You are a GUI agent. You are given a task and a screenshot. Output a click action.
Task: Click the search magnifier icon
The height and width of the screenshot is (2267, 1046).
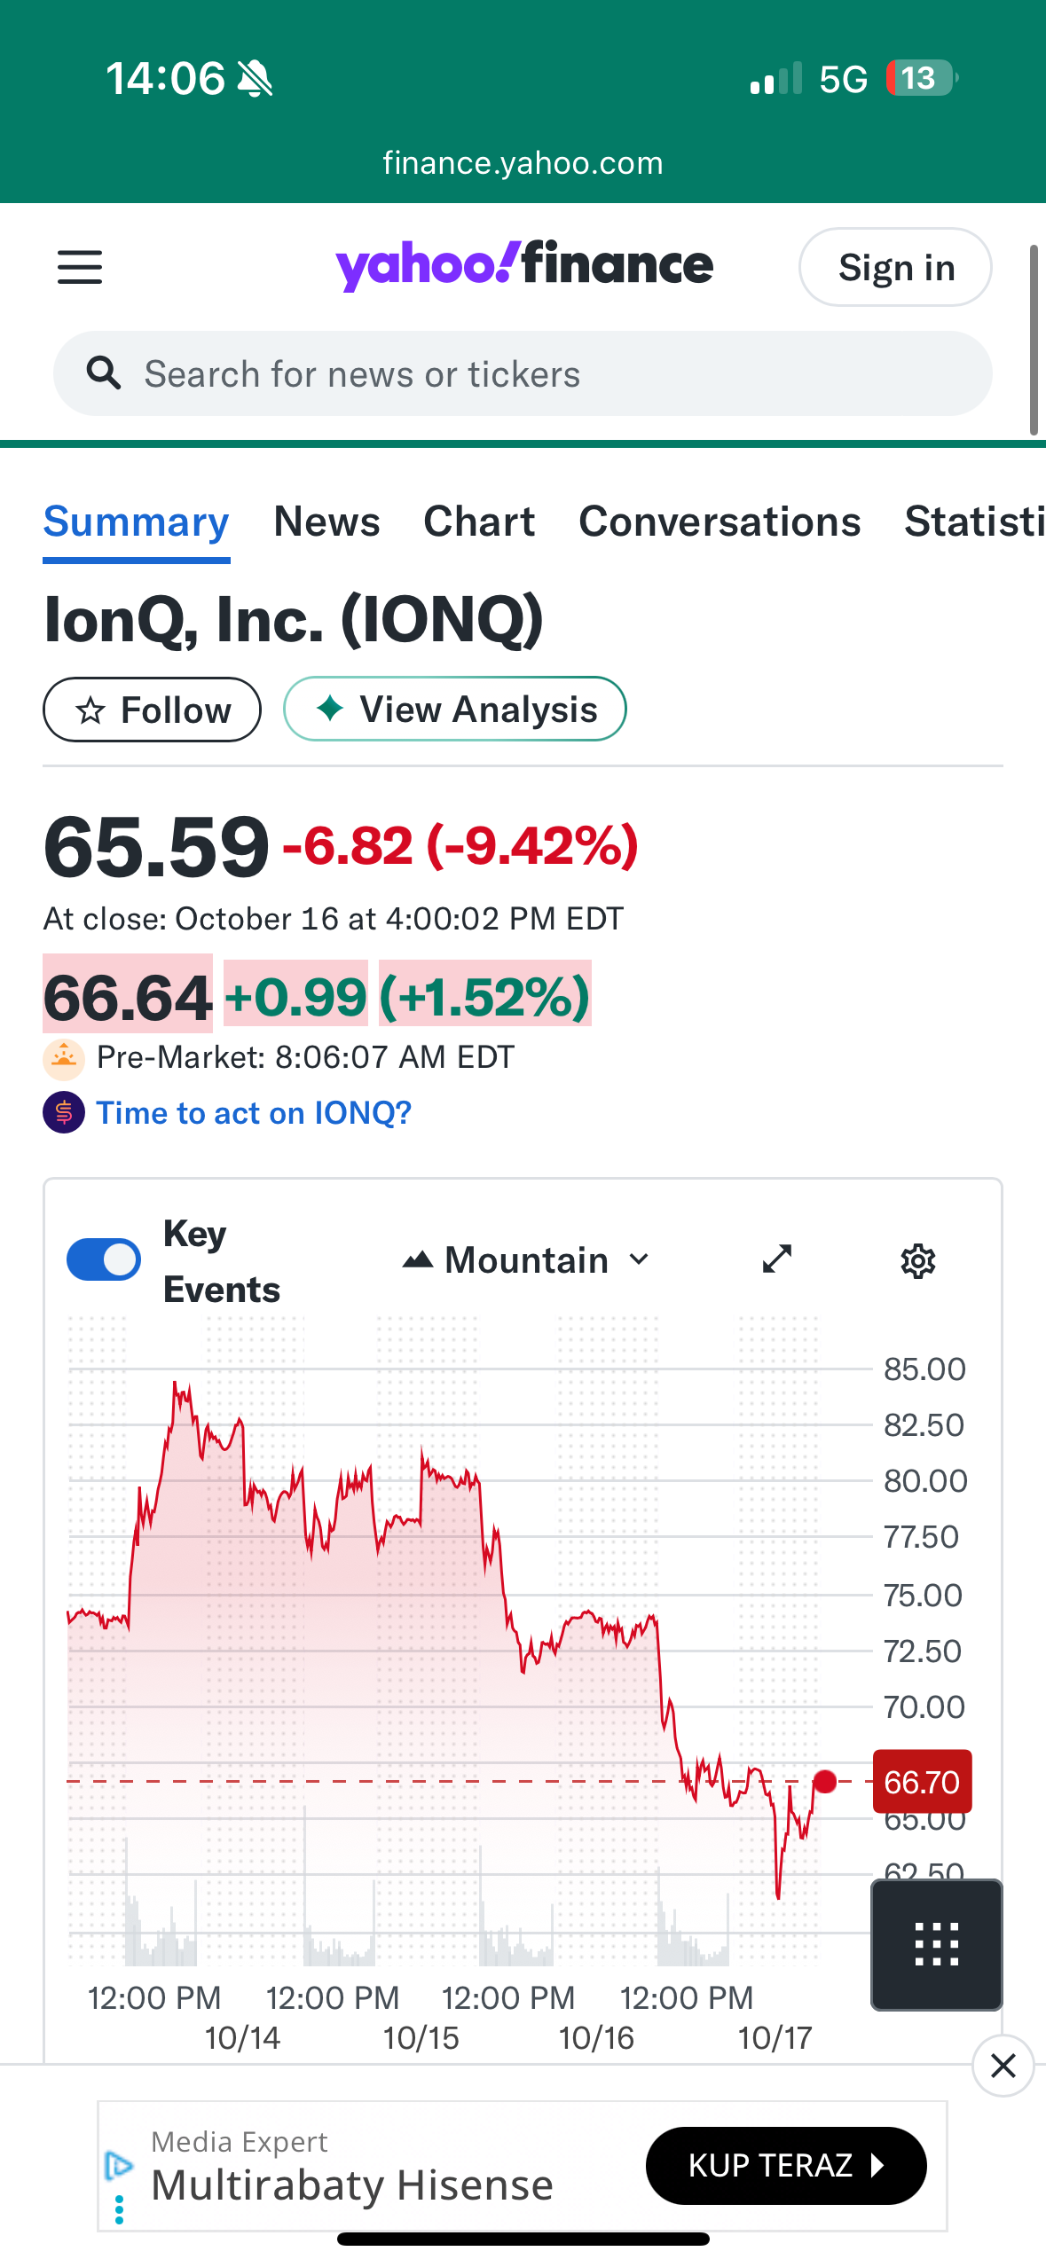pos(104,373)
